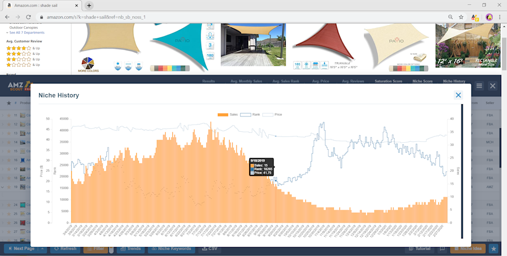Viewport: 507px width, 256px height.
Task: Filter by 4 stars & up
Action: click(23, 48)
